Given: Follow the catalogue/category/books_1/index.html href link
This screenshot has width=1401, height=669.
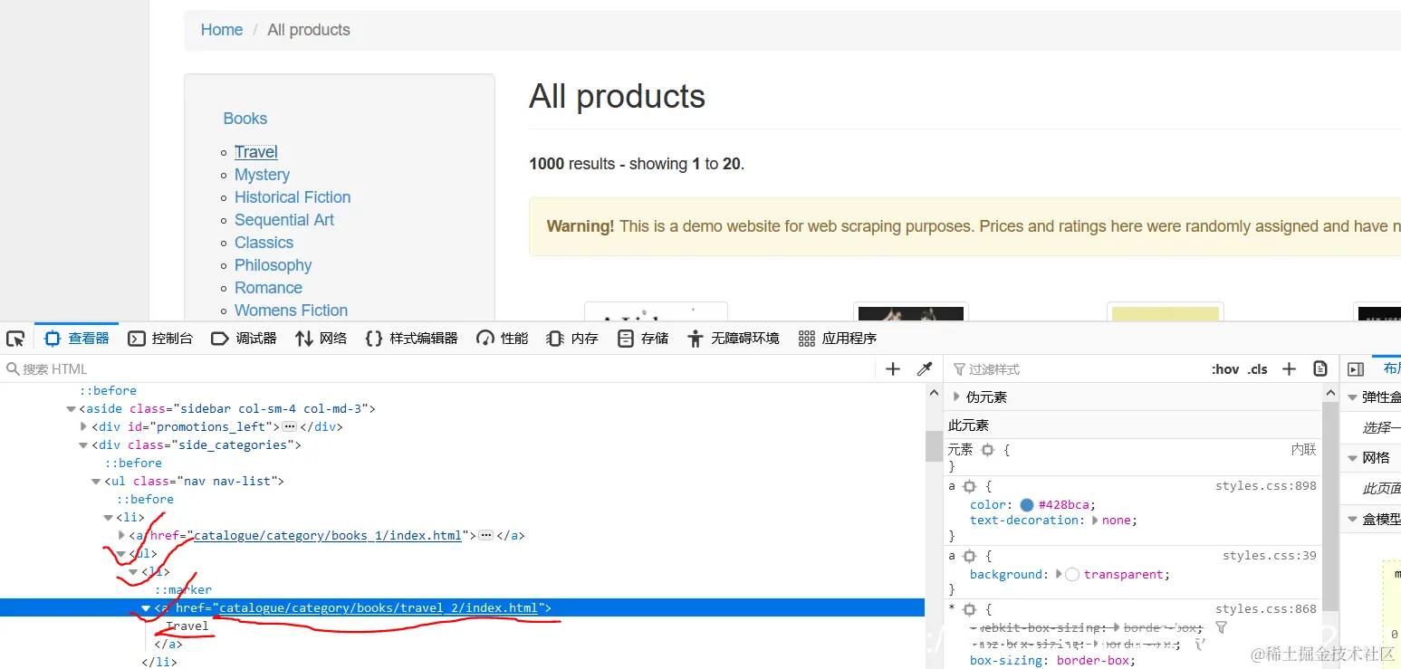Looking at the screenshot, I should (x=328, y=536).
